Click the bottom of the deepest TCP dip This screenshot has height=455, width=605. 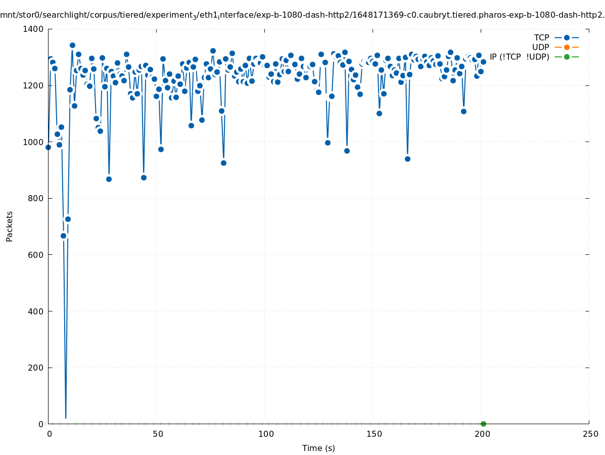(x=66, y=418)
